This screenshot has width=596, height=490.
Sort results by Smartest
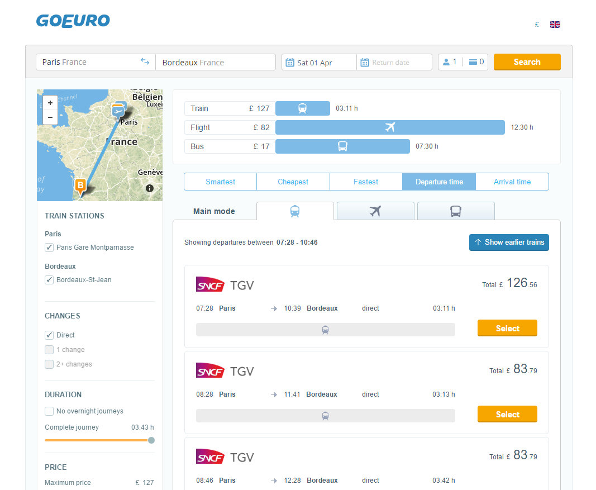tap(221, 182)
